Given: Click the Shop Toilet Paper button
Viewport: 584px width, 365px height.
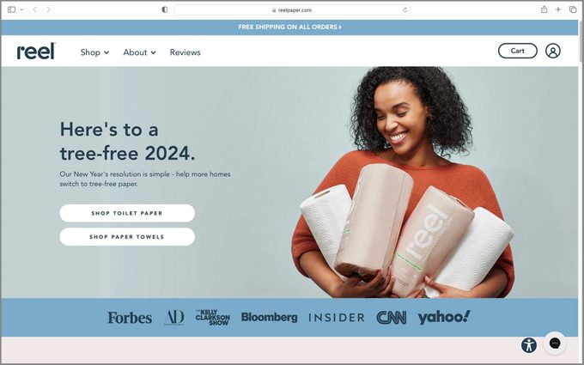Looking at the screenshot, I should (127, 213).
